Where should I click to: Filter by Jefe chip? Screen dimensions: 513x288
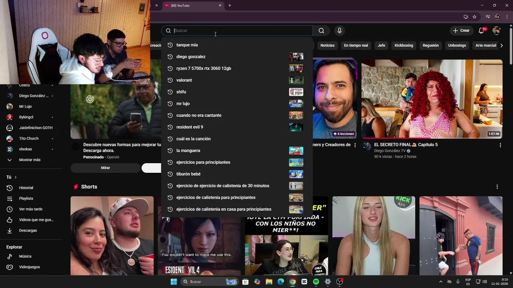pos(381,45)
